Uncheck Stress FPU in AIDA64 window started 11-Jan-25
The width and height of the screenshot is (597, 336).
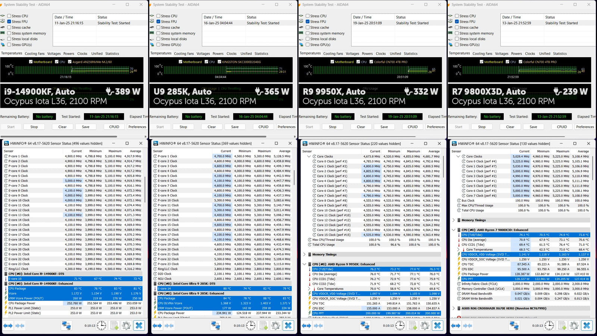[9, 22]
